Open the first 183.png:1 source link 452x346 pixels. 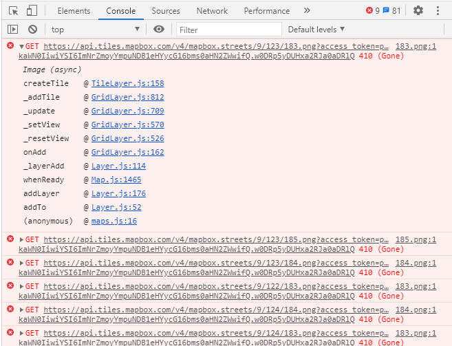[416, 46]
